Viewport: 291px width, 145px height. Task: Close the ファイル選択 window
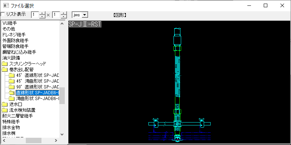click(282, 5)
